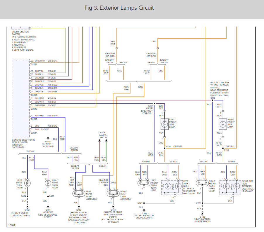Click the circuit code '49S-LG22'
This screenshot has height=232, width=264.
pyautogui.click(x=52, y=85)
